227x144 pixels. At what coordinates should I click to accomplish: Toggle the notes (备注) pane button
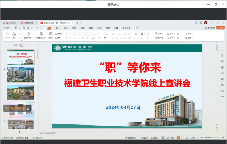click(145, 138)
